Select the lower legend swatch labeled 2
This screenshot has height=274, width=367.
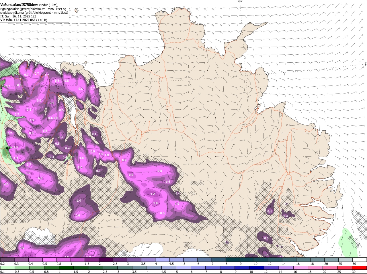95,268
